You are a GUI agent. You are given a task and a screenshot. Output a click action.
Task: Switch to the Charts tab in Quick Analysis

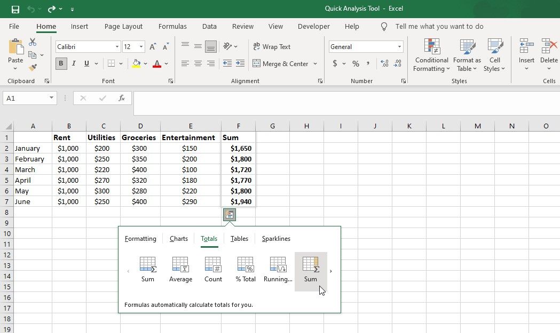[x=178, y=238]
